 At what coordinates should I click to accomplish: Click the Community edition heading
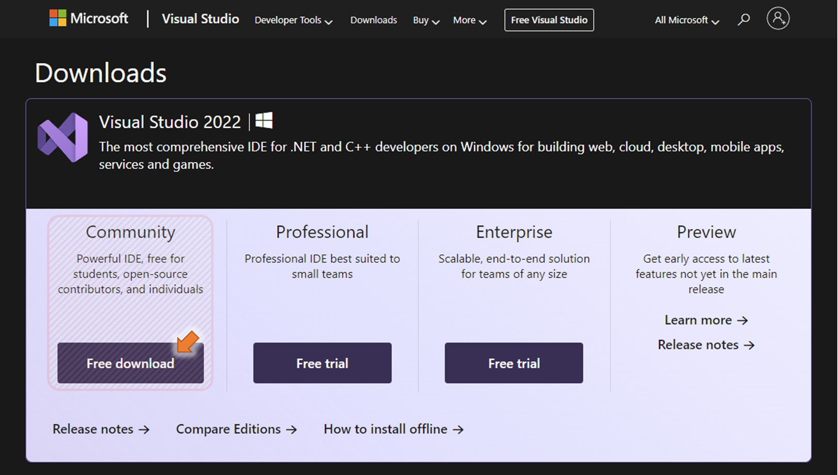pyautogui.click(x=130, y=232)
